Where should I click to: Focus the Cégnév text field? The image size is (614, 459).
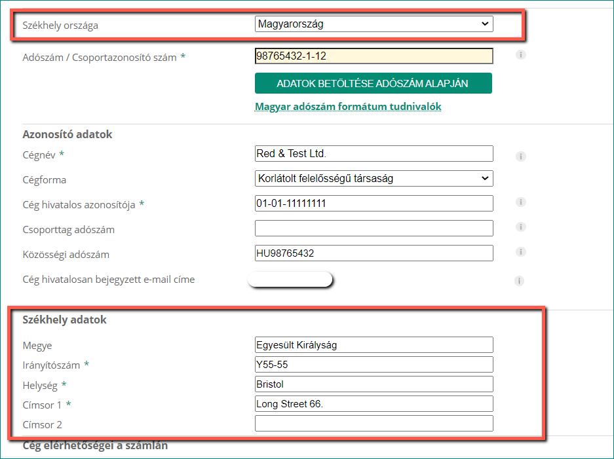coord(374,153)
